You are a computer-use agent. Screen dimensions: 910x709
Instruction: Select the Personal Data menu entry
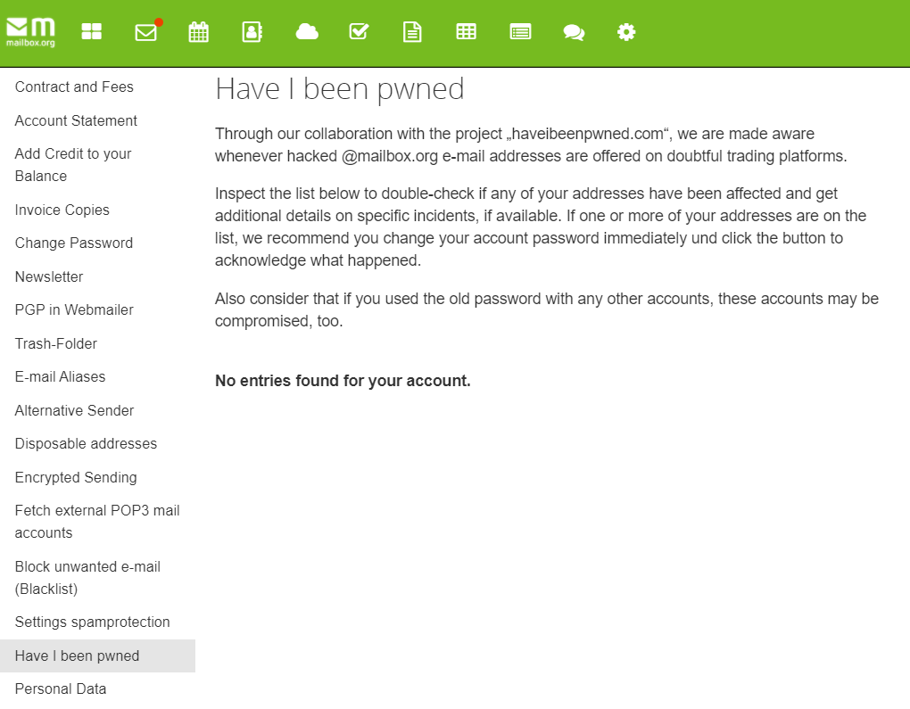[61, 689]
